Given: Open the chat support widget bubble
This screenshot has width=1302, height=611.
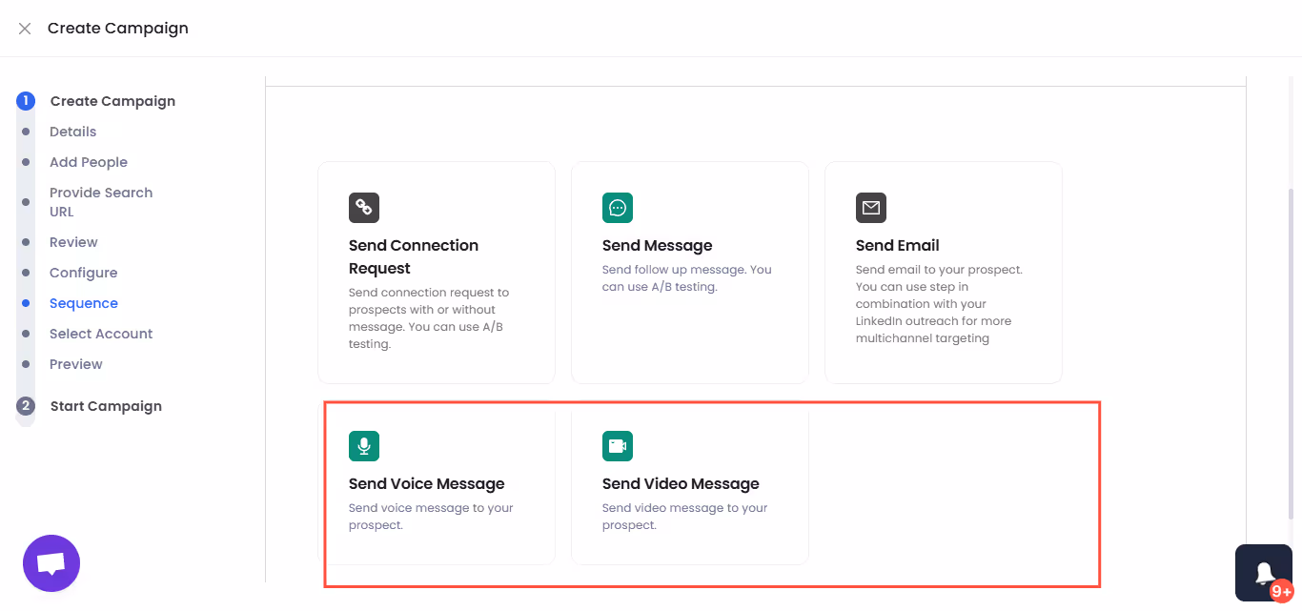Looking at the screenshot, I should (x=51, y=562).
